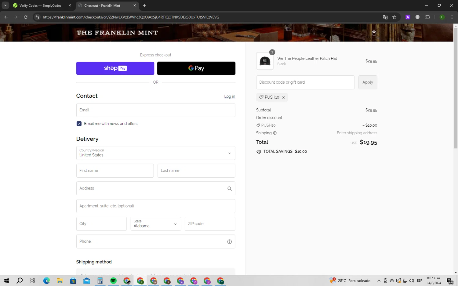Open the weather widget showing 28°C
The width and height of the screenshot is (458, 286).
pyautogui.click(x=350, y=281)
